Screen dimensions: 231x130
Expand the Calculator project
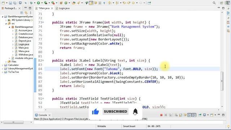[x=3, y=65]
